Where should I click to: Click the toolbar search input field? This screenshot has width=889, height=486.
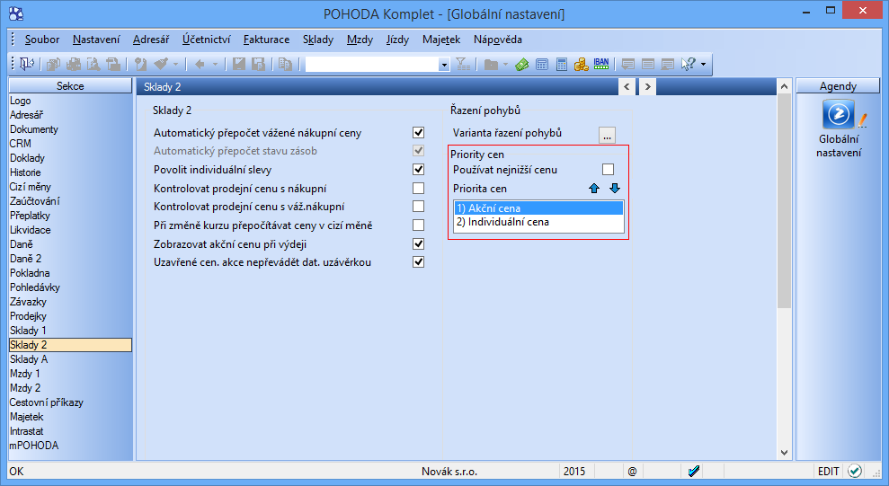372,65
